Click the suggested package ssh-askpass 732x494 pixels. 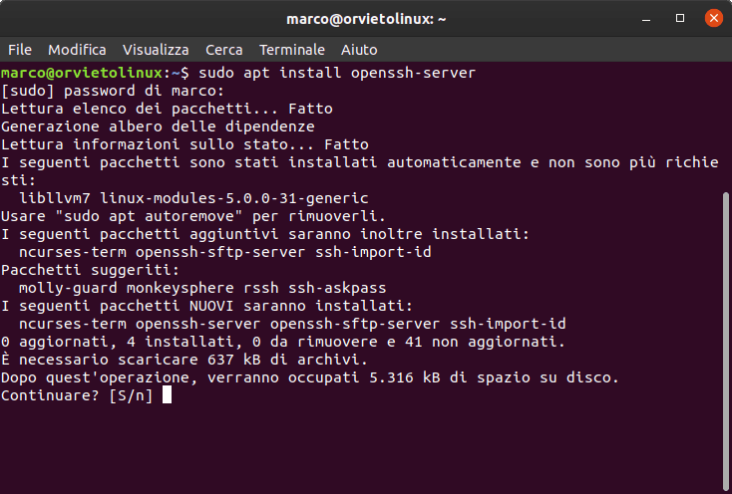[337, 288]
